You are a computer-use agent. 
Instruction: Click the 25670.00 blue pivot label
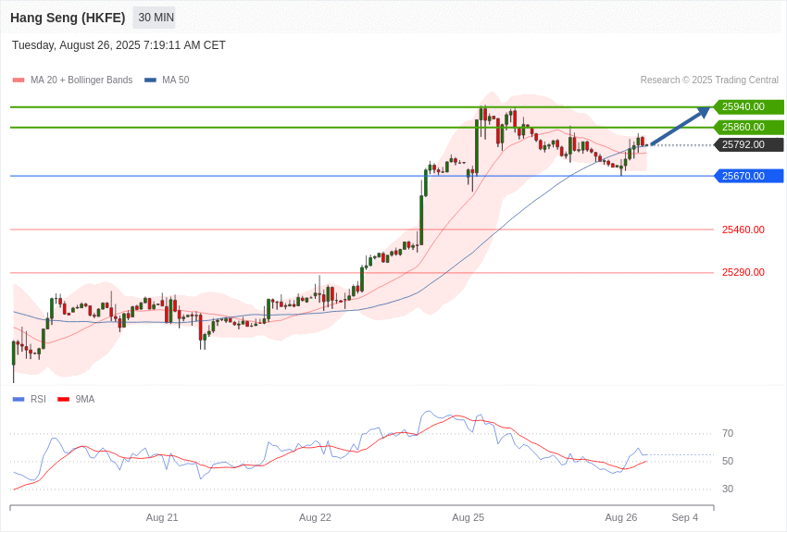click(748, 176)
